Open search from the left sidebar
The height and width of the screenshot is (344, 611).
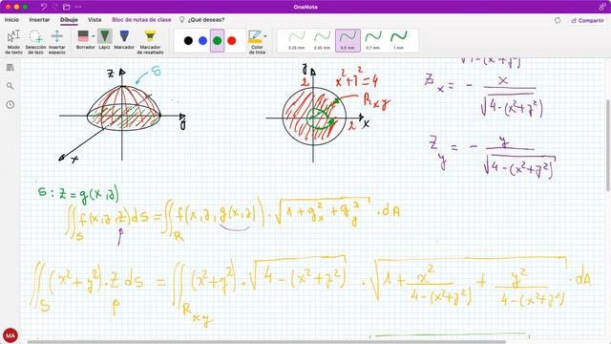point(11,86)
